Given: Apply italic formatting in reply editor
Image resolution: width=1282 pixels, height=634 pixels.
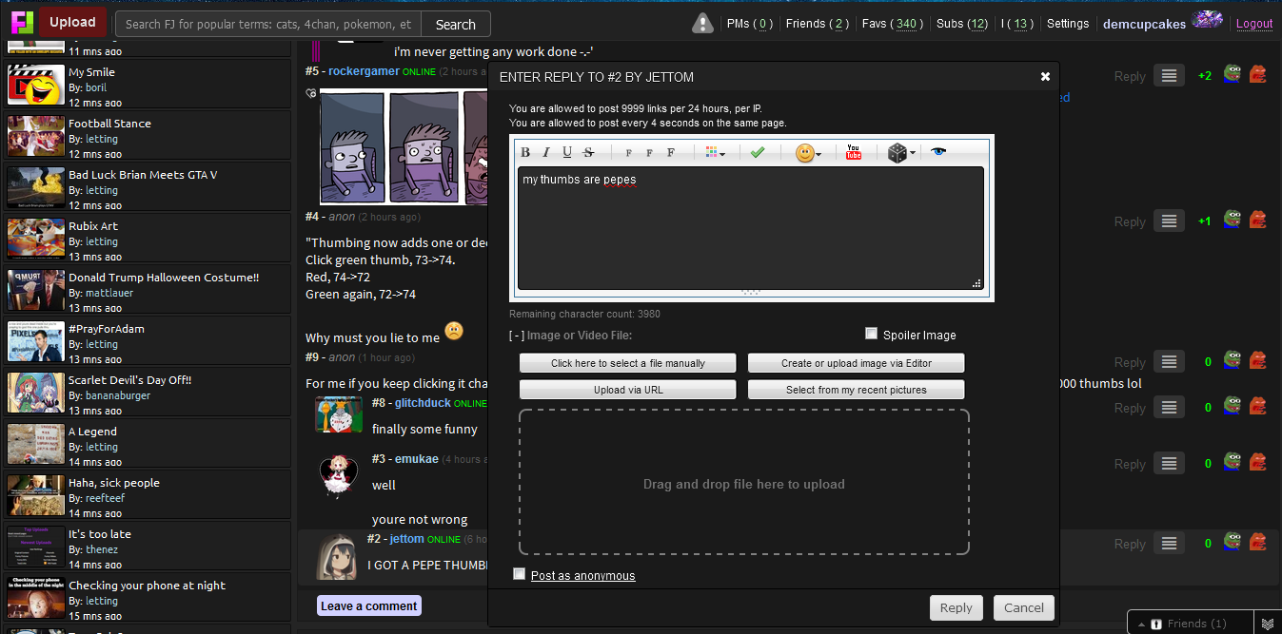Looking at the screenshot, I should pyautogui.click(x=546, y=152).
